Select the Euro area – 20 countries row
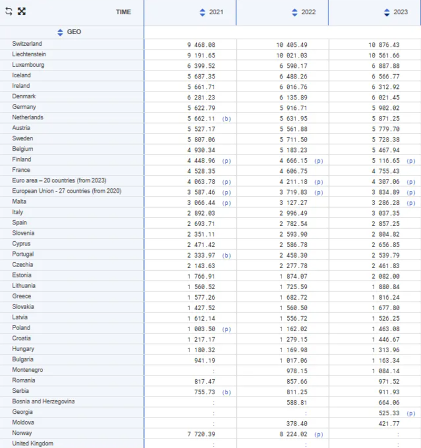The height and width of the screenshot is (448, 421). pyautogui.click(x=59, y=180)
